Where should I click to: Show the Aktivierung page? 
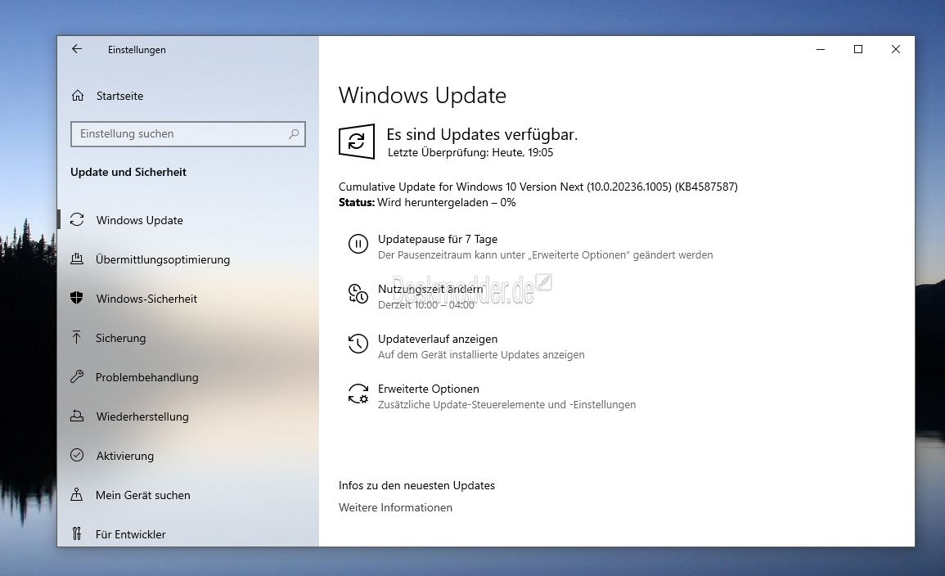coord(124,456)
